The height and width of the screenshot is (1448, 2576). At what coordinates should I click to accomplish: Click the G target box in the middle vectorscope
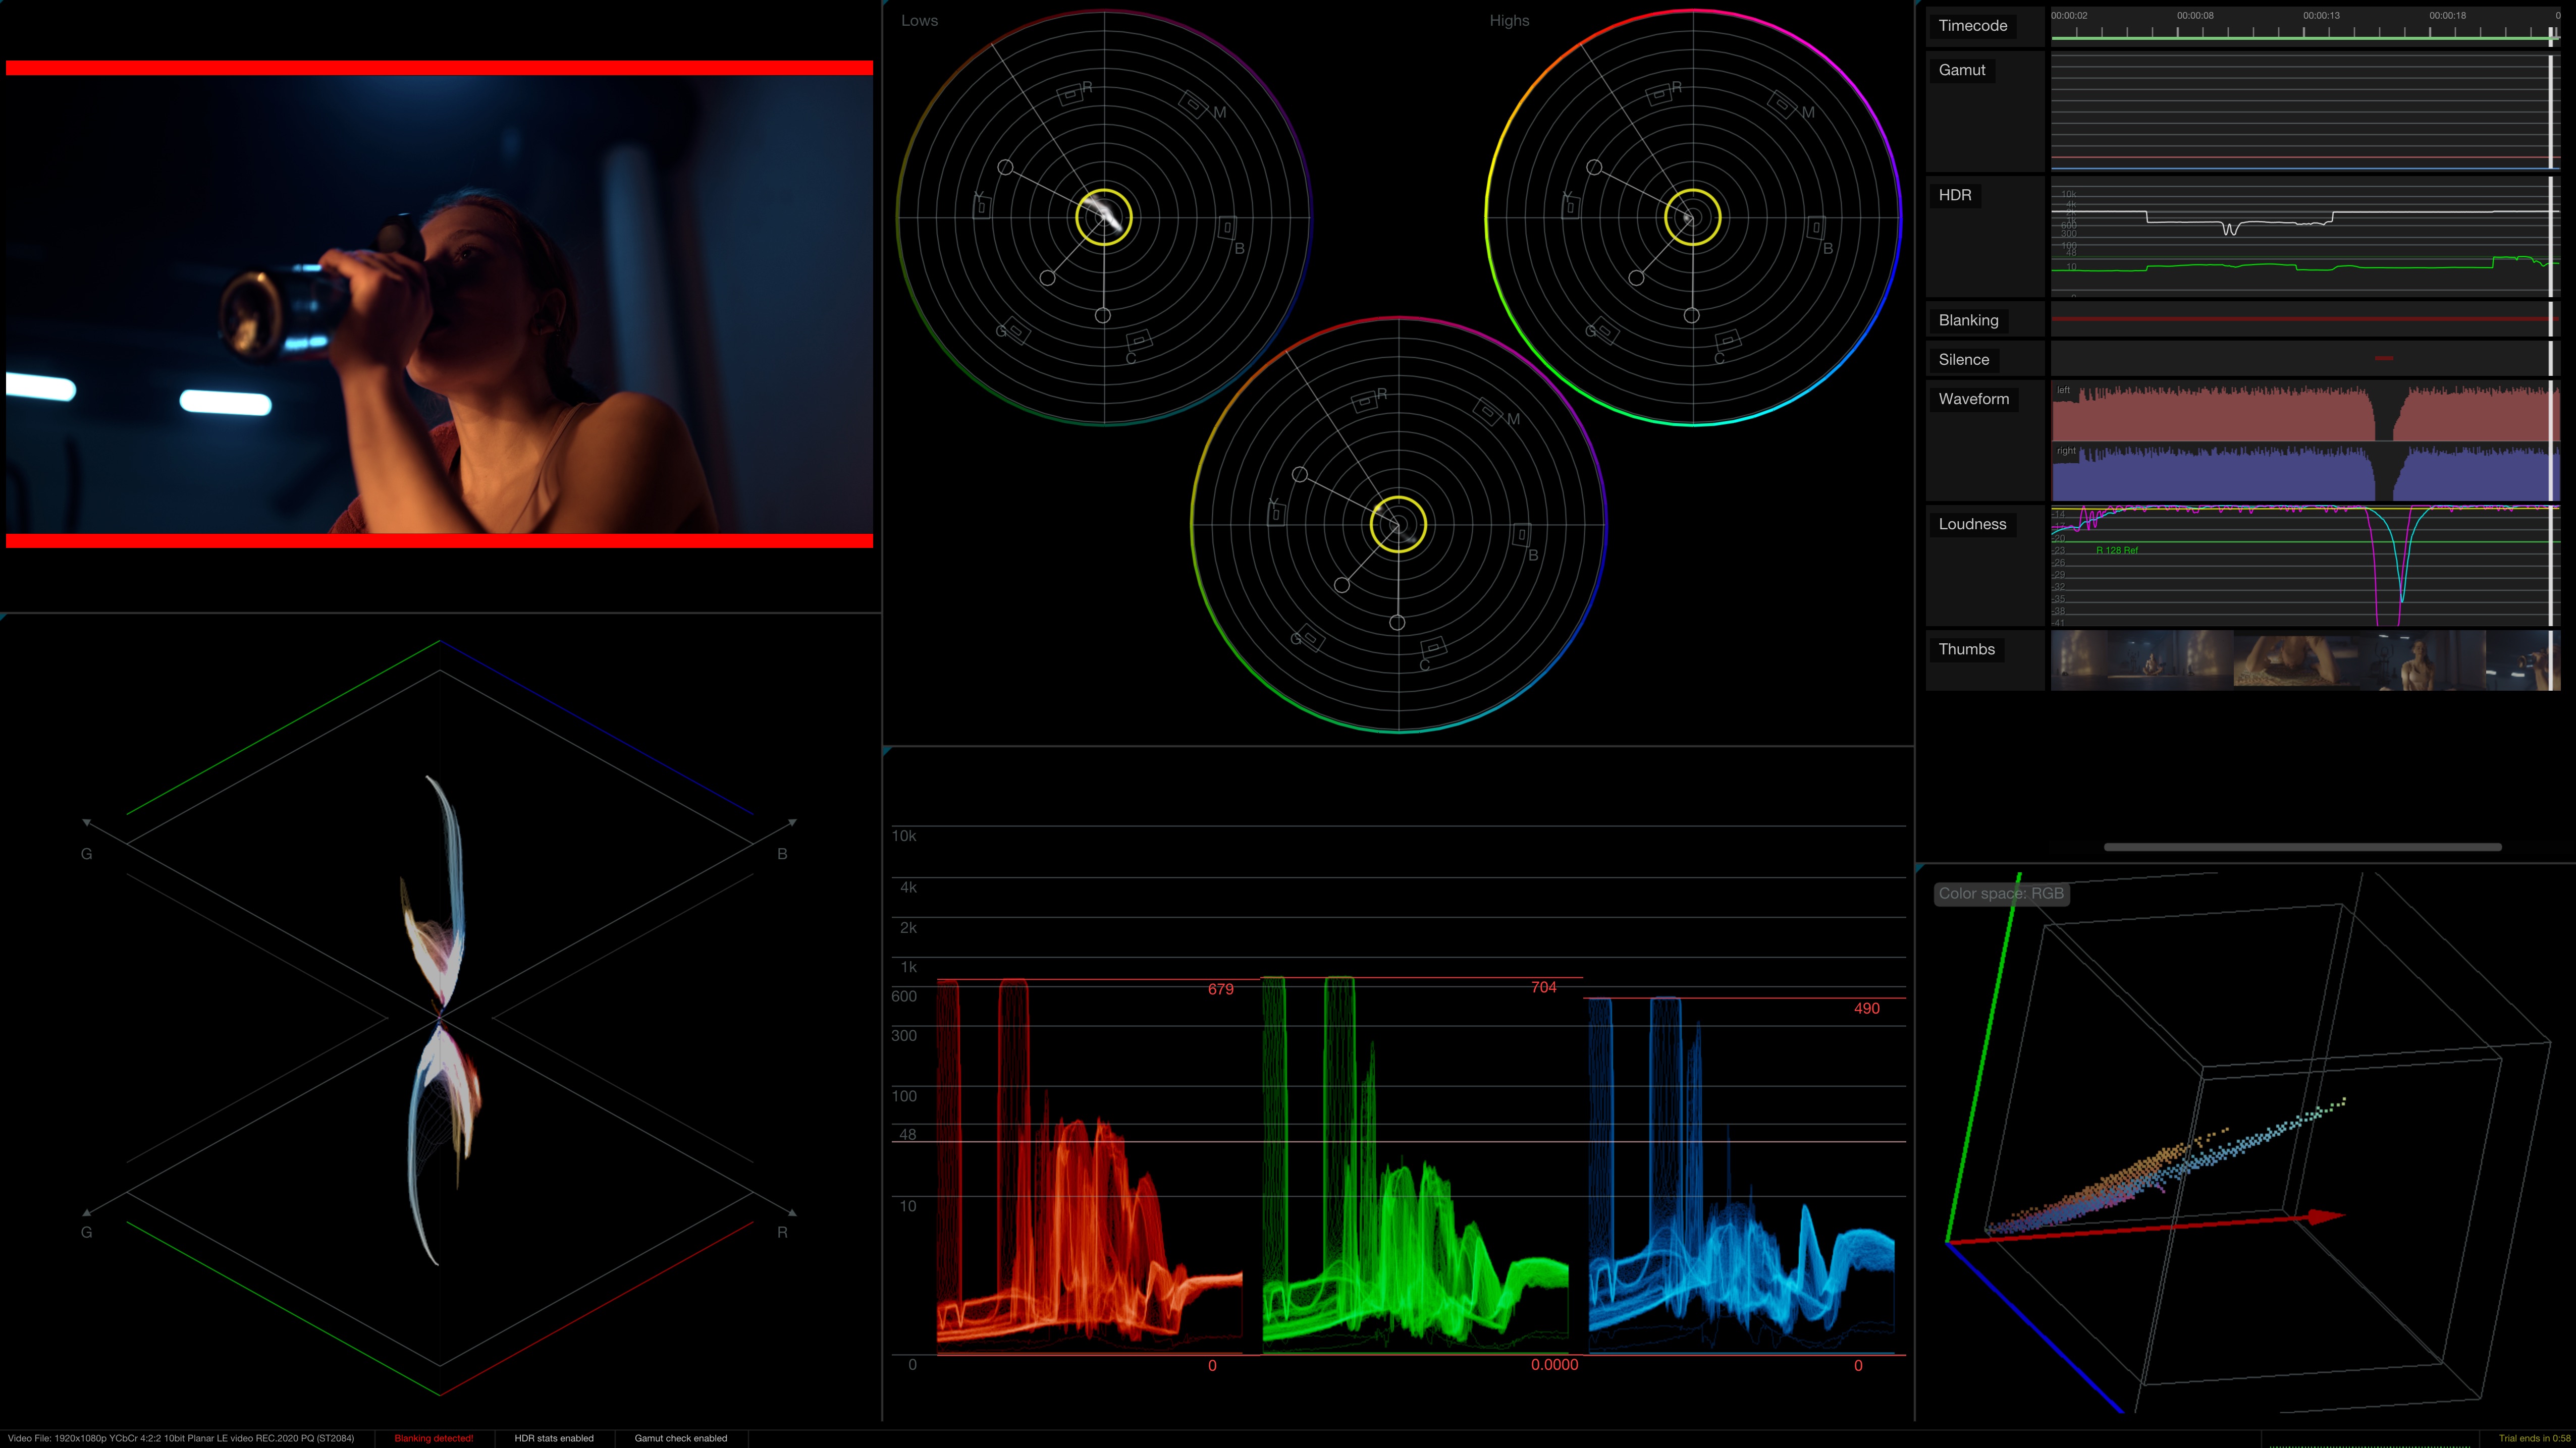(1312, 637)
